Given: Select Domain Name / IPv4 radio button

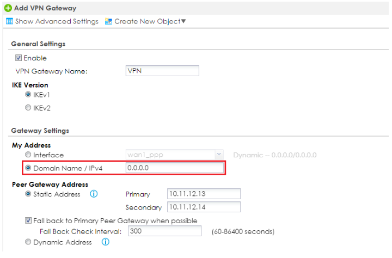Looking at the screenshot, I should coord(28,169).
